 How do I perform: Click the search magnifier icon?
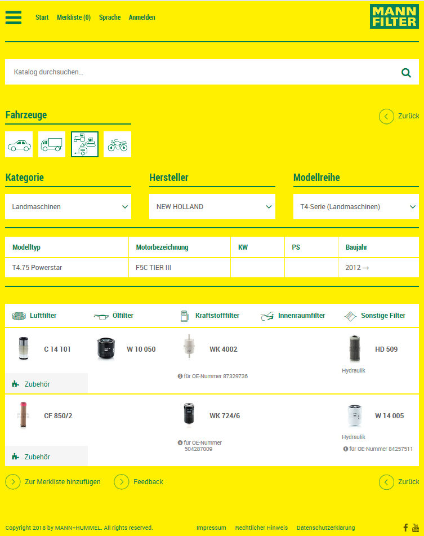(405, 73)
